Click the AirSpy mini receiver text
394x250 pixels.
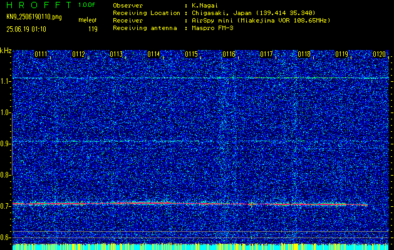(x=261, y=21)
